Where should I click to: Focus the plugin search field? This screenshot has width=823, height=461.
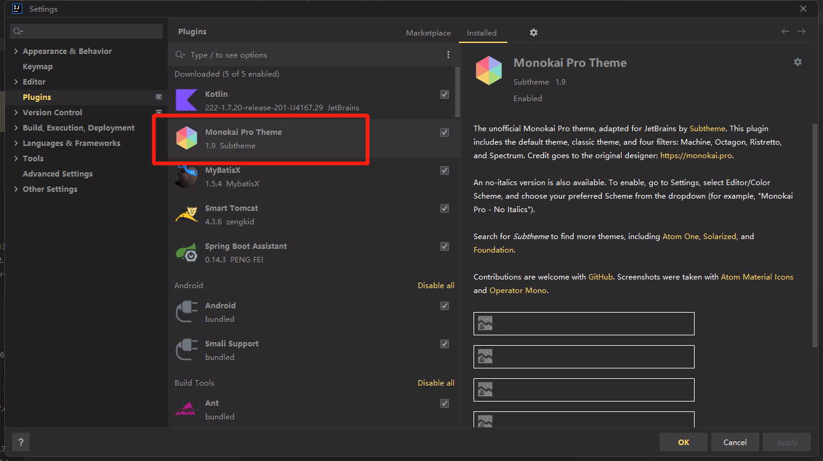(x=313, y=55)
